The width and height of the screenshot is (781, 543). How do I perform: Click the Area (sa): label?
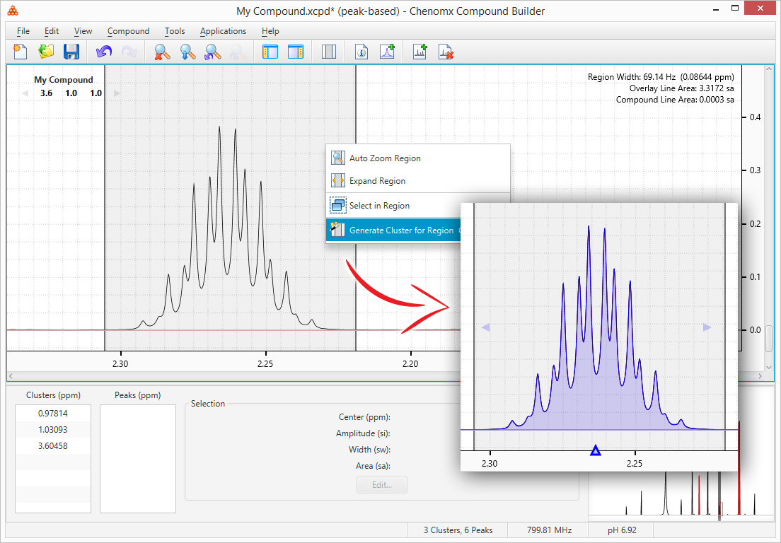click(373, 466)
